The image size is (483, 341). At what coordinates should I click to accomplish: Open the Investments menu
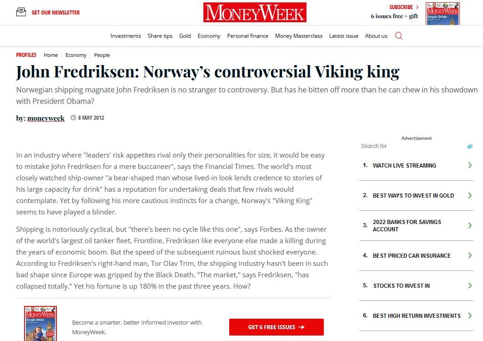click(126, 36)
